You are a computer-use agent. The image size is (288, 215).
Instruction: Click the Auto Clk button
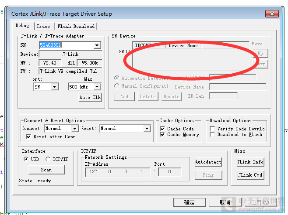coord(90,97)
